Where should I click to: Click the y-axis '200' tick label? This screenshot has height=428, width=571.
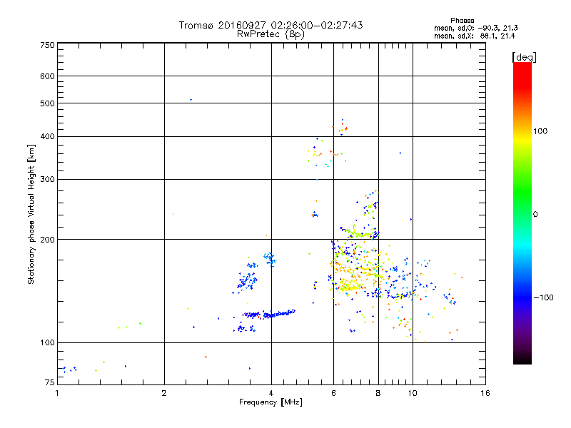(x=48, y=240)
